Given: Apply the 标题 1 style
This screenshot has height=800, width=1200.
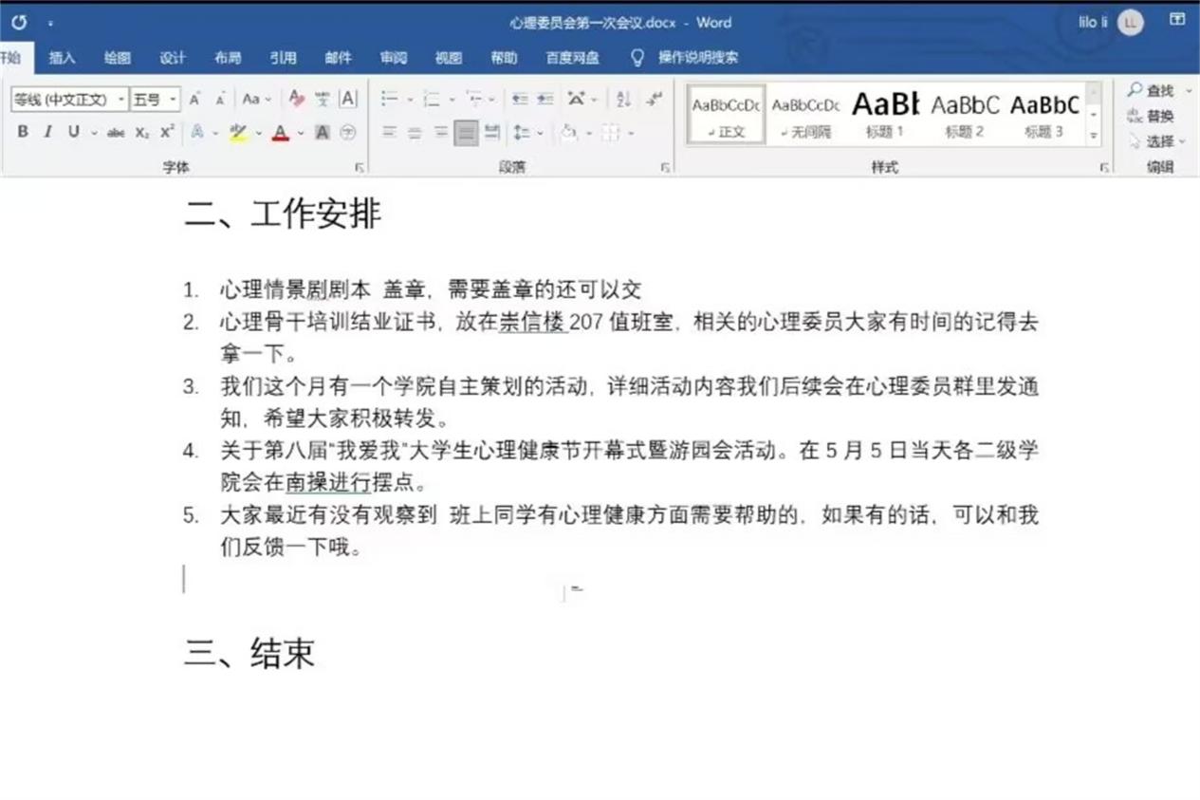Looking at the screenshot, I should pos(884,114).
